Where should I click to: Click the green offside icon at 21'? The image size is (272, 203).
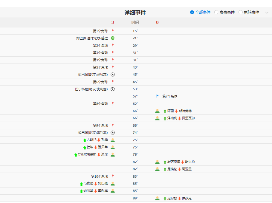[x=113, y=38]
